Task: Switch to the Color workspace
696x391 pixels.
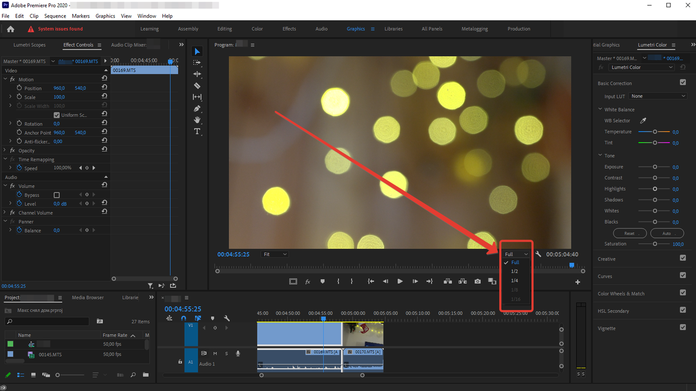Action: 257,29
